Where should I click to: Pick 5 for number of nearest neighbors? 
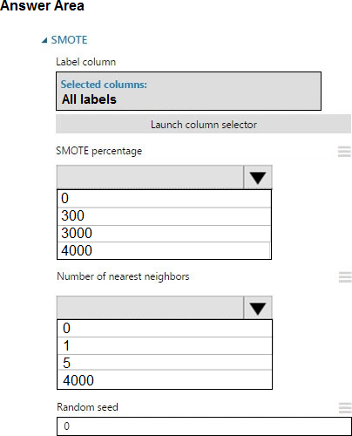[165, 363]
